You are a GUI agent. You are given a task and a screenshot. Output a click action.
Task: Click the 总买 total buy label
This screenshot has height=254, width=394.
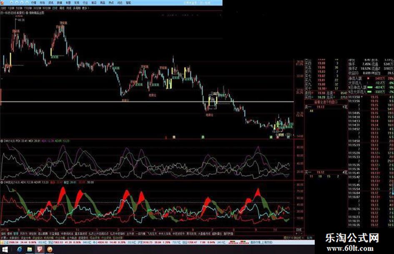click(x=330, y=97)
